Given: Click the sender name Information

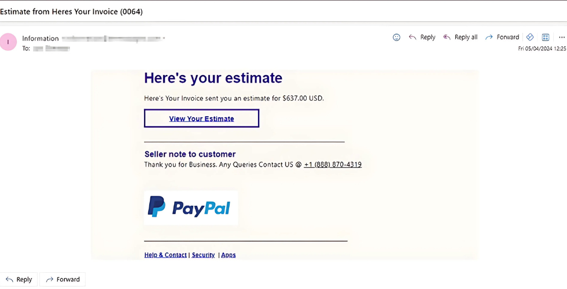Looking at the screenshot, I should 41,39.
